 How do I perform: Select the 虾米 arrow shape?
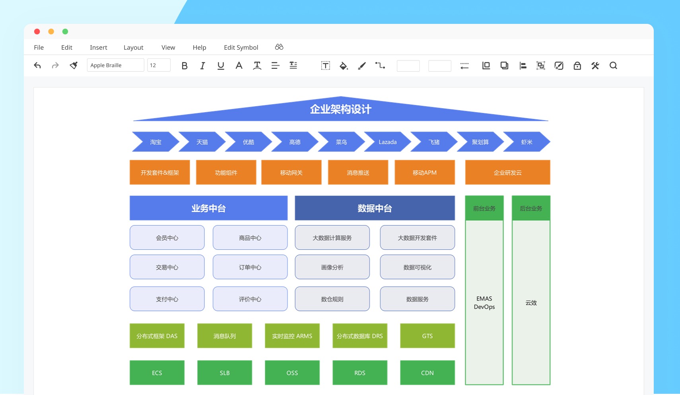(527, 142)
